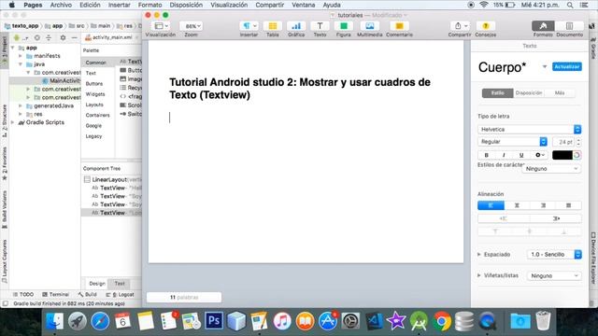
Task: Open the Regular font style dropdown
Action: tap(513, 142)
